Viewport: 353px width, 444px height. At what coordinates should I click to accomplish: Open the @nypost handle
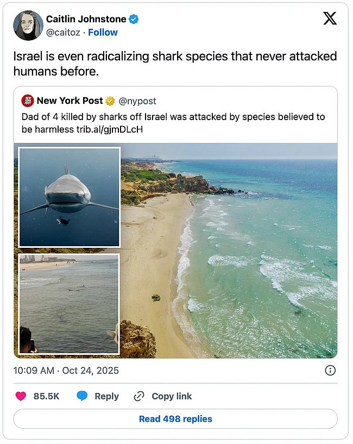137,101
